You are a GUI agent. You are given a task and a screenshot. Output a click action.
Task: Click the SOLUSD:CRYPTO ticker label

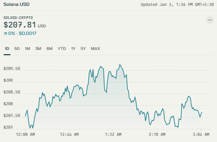click(x=18, y=18)
